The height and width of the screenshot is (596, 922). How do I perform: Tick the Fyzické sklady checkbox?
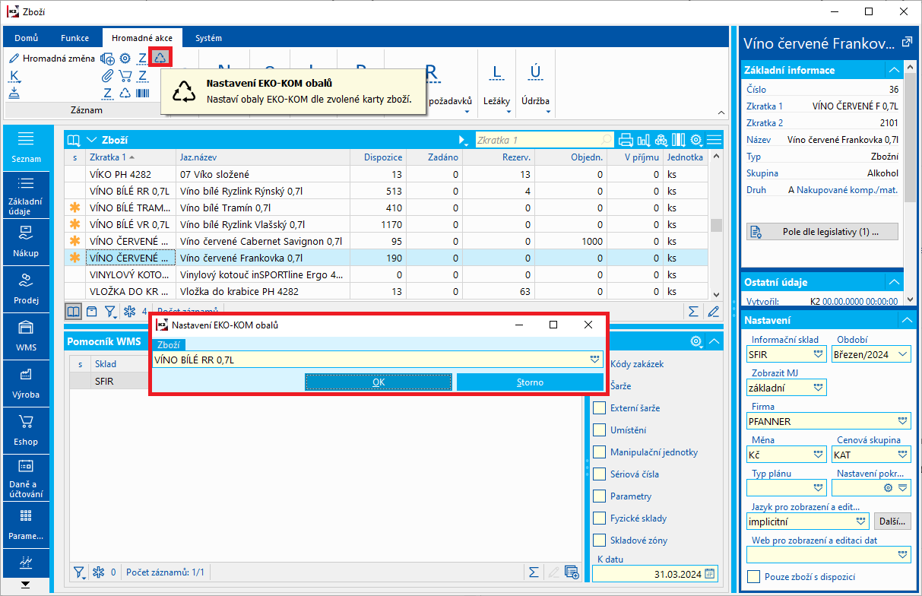point(599,518)
